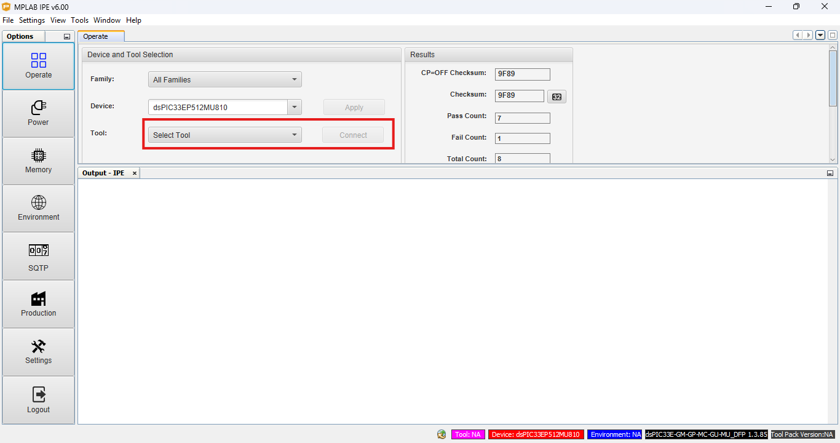Viewport: 840px width, 443px height.
Task: Click the Checksum value field
Action: click(x=520, y=96)
